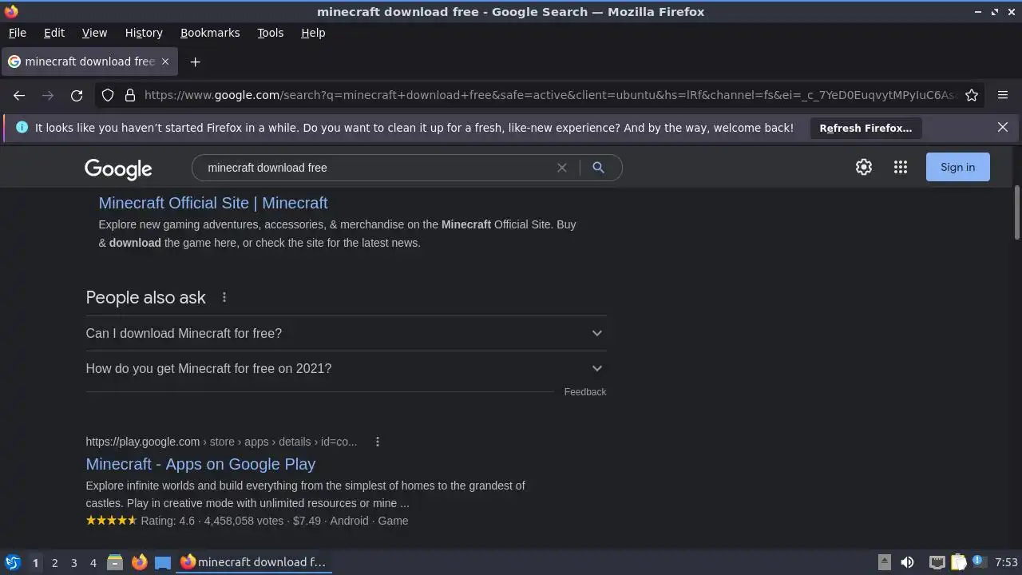The height and width of the screenshot is (575, 1022).
Task: Open the network tray icon
Action: pyautogui.click(x=937, y=562)
